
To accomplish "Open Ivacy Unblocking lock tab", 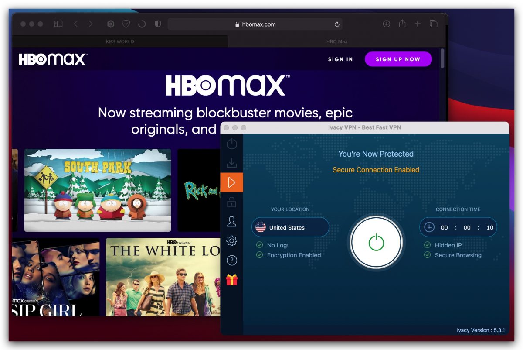I will [232, 202].
